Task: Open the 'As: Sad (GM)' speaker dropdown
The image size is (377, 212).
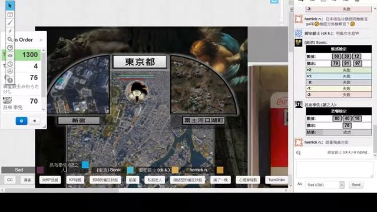Action: pos(325,185)
